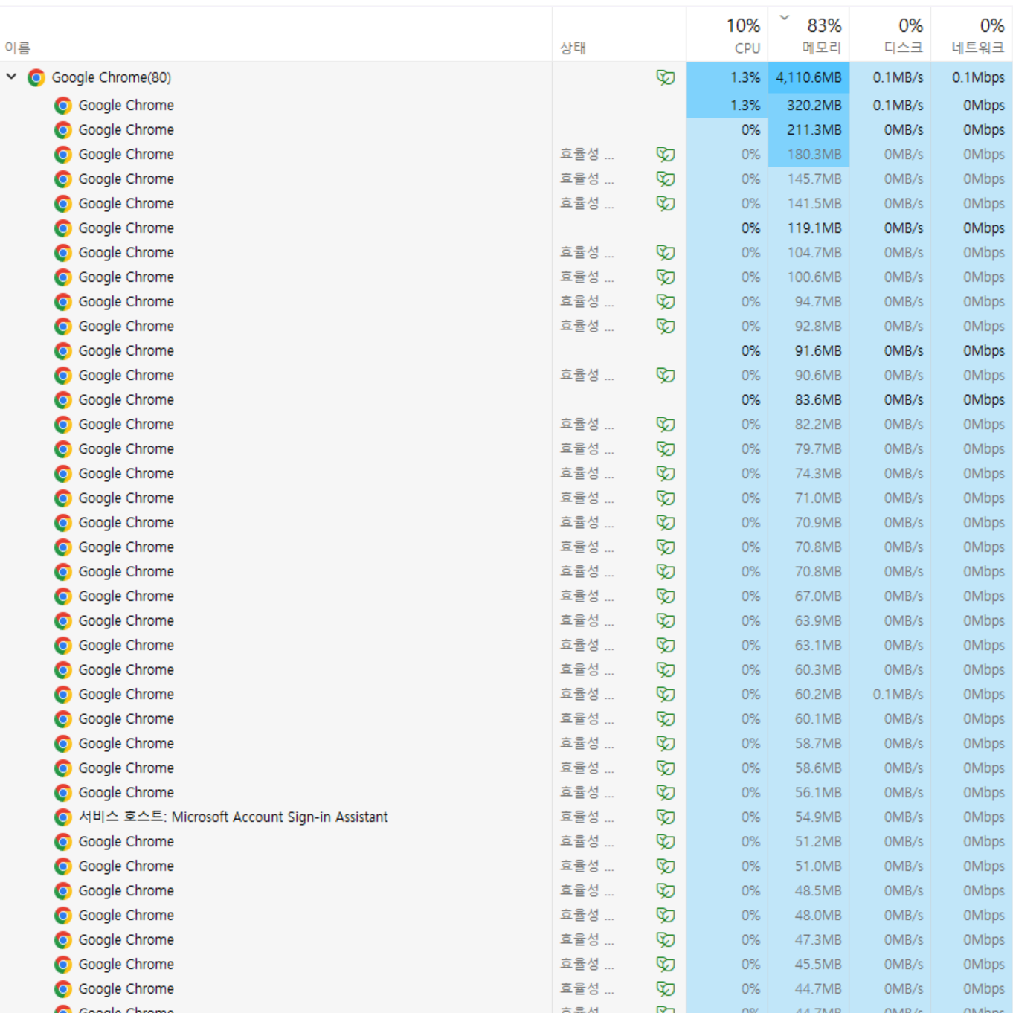Click the 58.6MB memory cell

808,768
